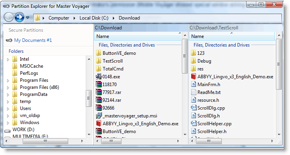Image resolution: width=290 pixels, height=155 pixels.
Task: Click the folder icon in the address bar
Action: [37, 18]
